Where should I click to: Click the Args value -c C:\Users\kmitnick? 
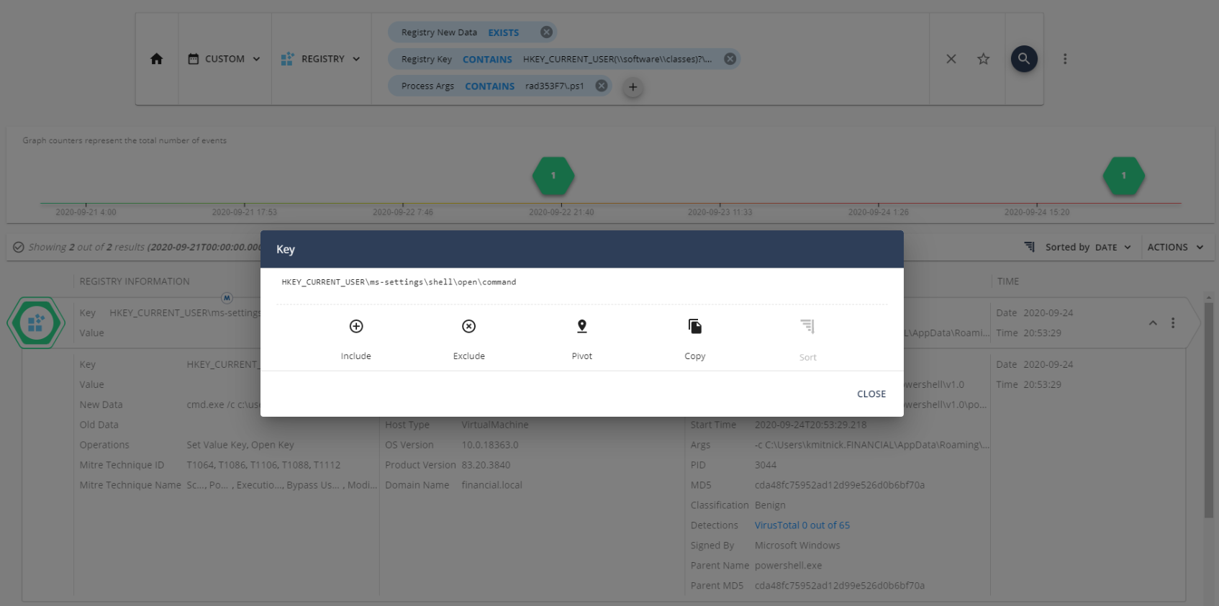[872, 445]
